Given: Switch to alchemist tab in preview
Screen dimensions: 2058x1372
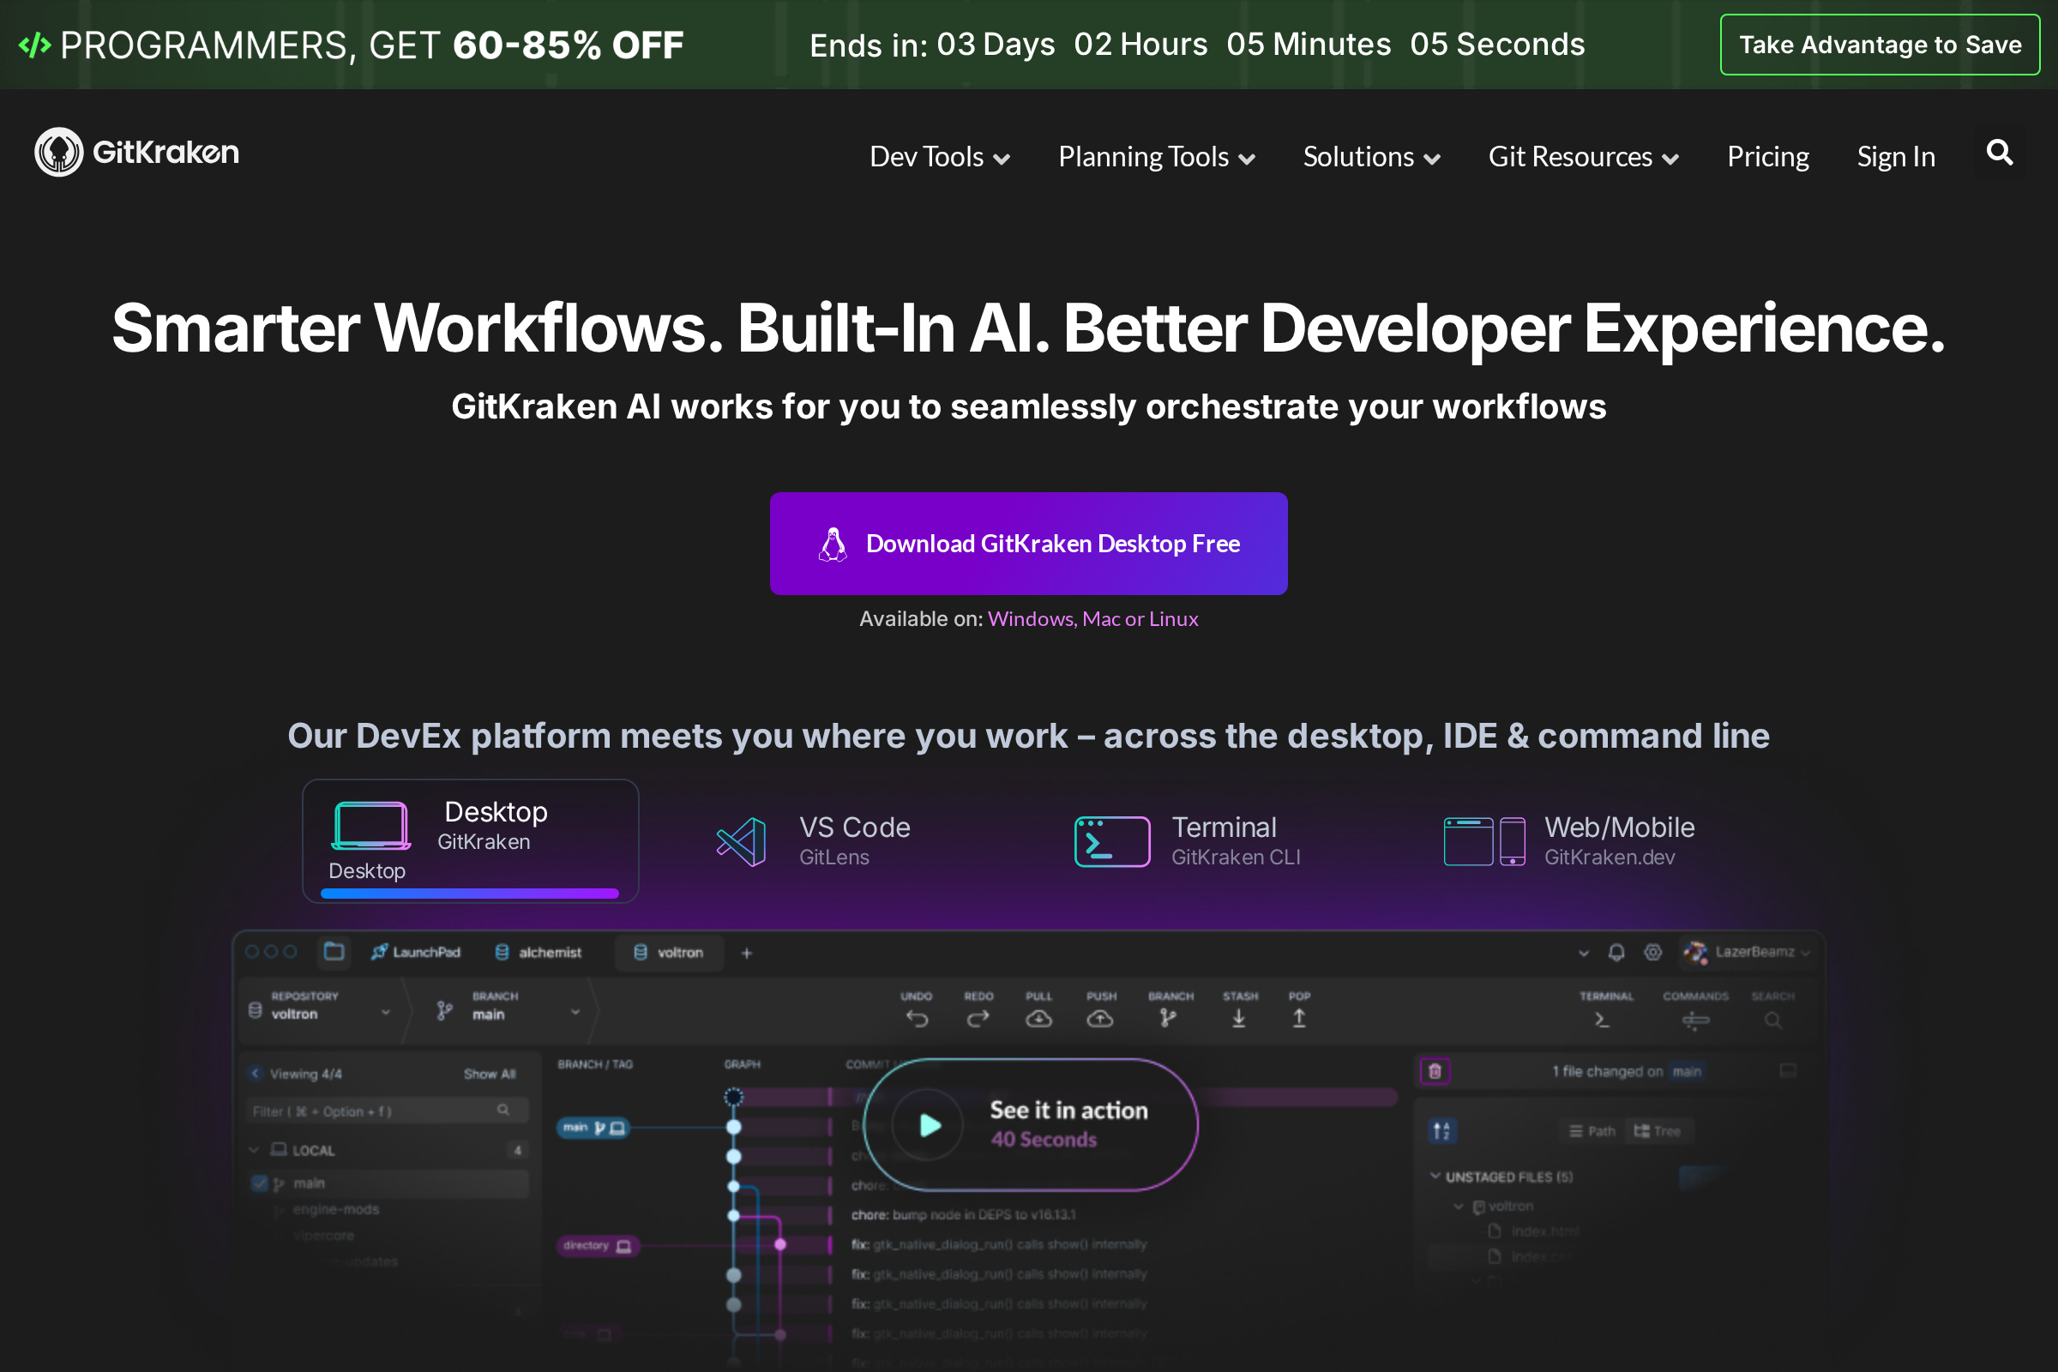Looking at the screenshot, I should pyautogui.click(x=539, y=952).
